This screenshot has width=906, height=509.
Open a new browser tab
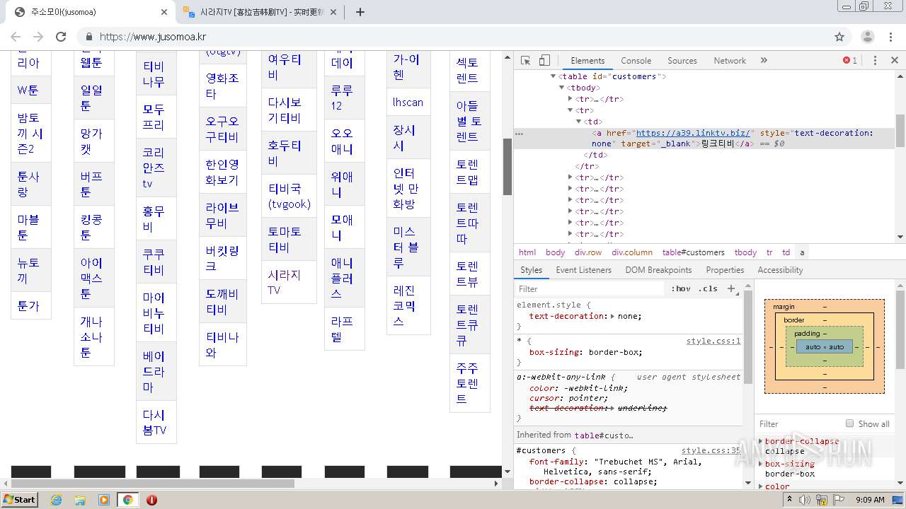(x=360, y=12)
